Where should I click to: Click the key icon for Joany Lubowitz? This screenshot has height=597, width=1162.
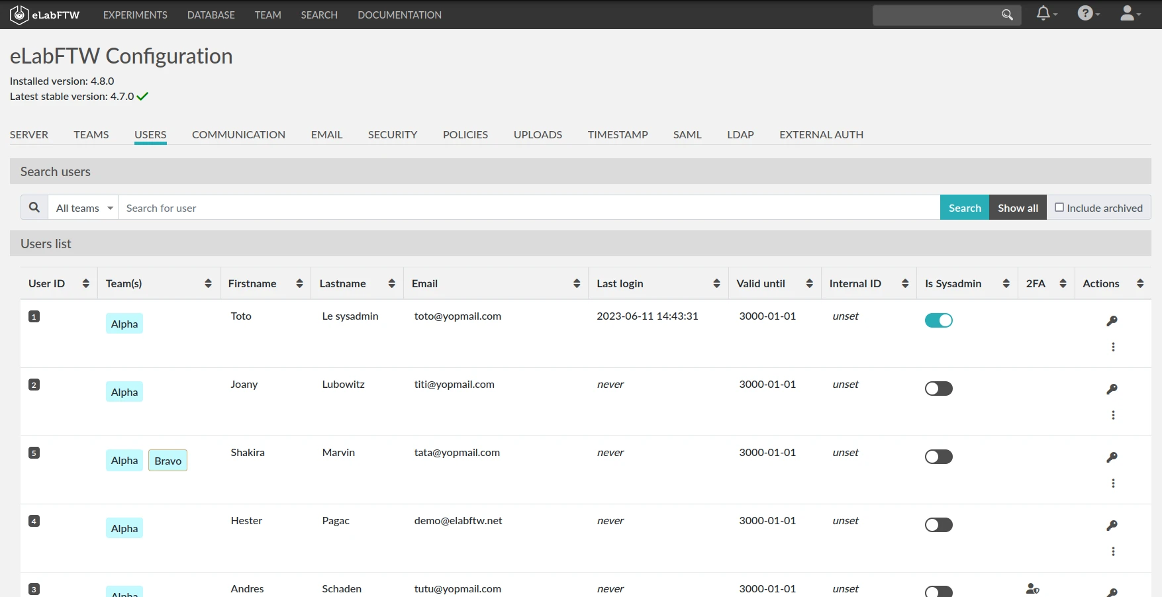pyautogui.click(x=1112, y=389)
